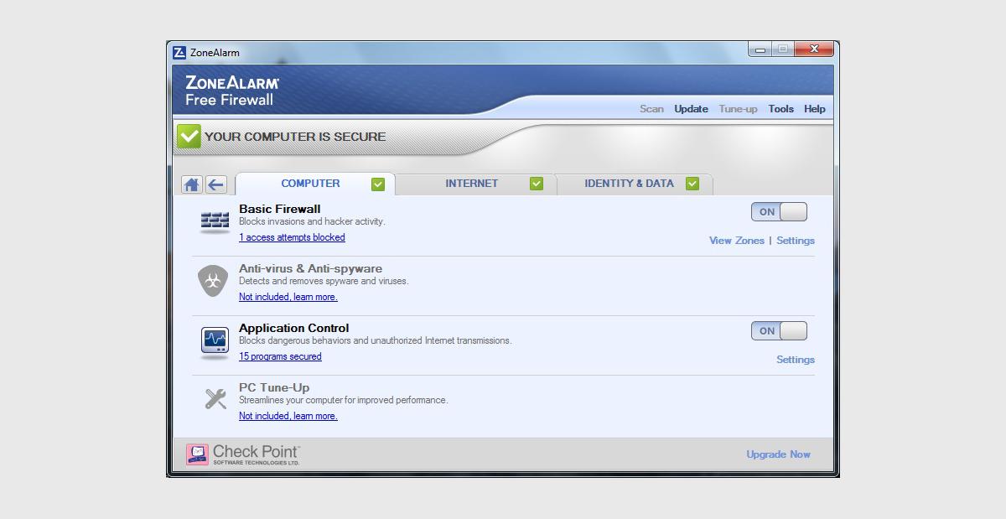Click the IDENTITY & DATA green check icon
Viewport: 1006px width, 519px height.
point(692,184)
